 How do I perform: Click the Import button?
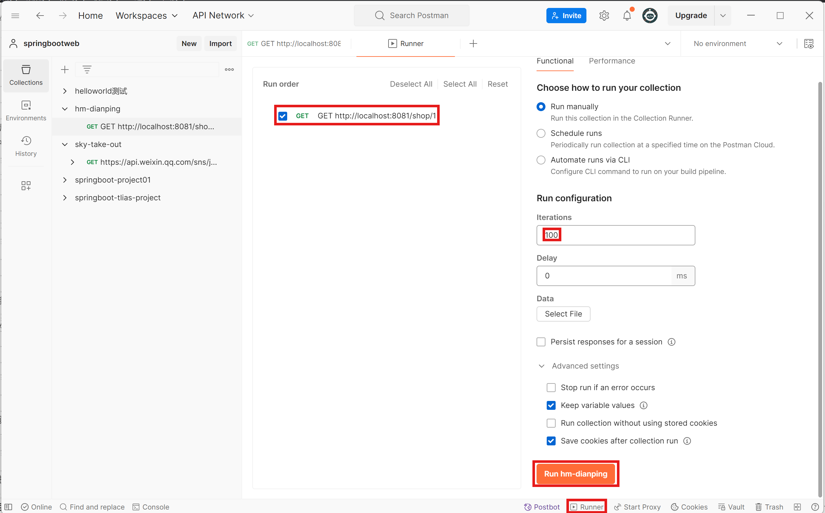[220, 43]
